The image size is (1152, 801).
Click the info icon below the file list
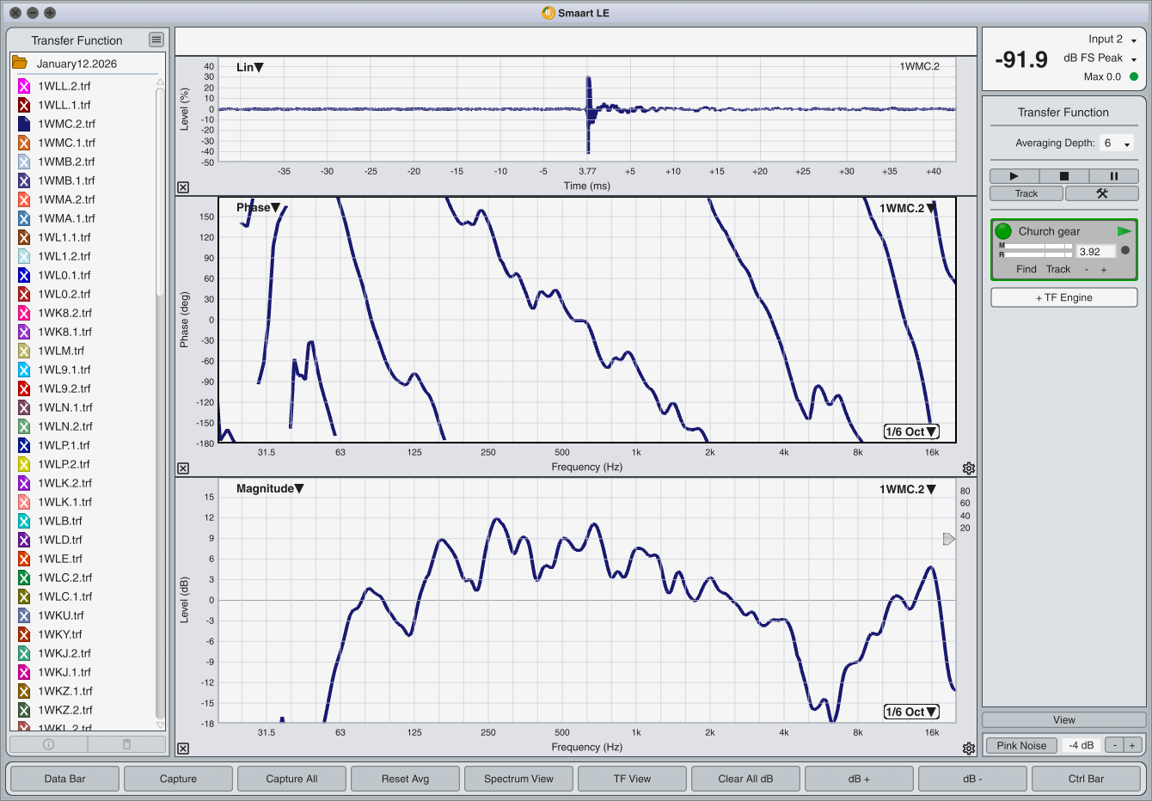48,744
